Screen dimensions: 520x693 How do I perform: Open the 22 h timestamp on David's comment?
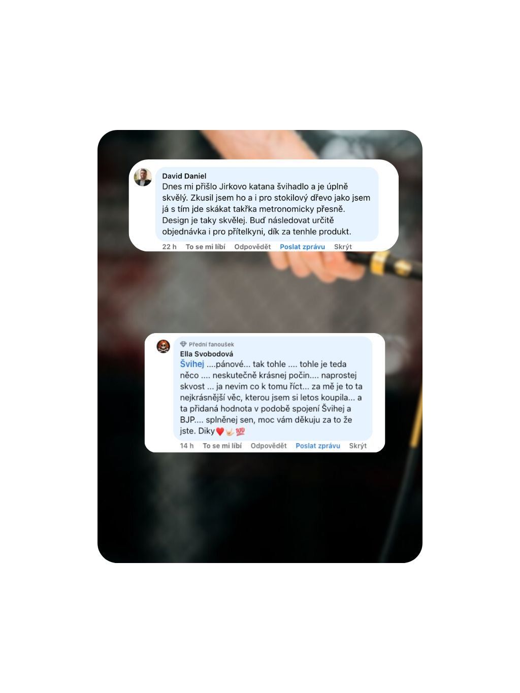169,247
